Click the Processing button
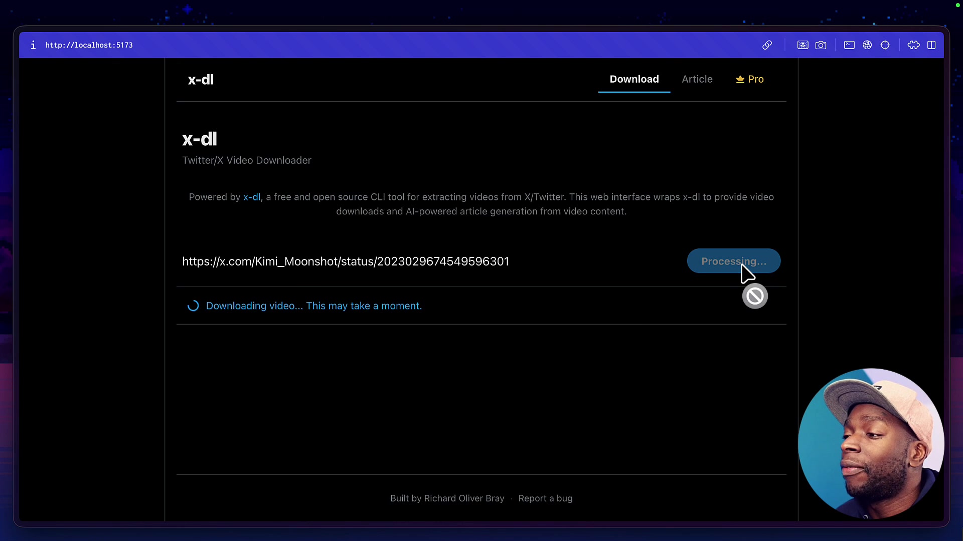 point(733,261)
